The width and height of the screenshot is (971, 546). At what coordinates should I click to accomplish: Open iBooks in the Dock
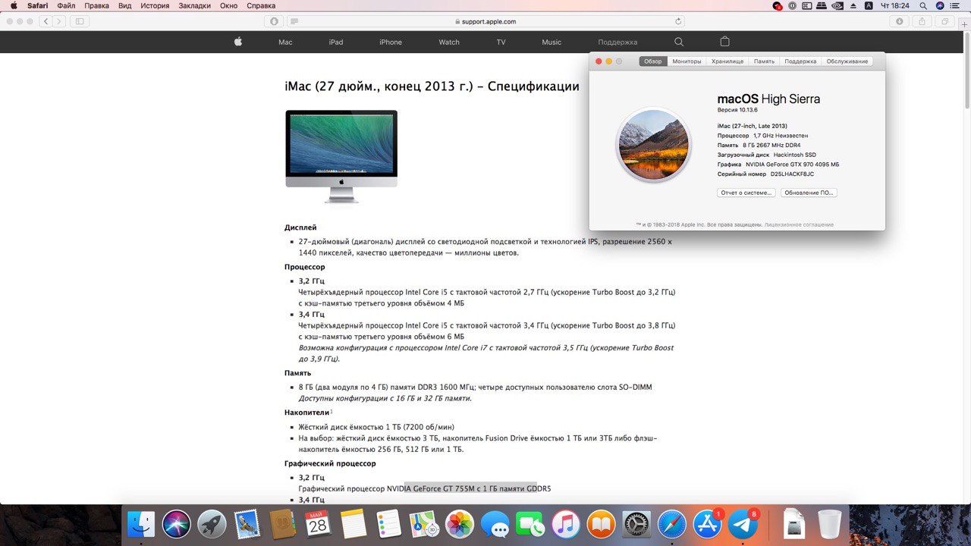(x=601, y=524)
